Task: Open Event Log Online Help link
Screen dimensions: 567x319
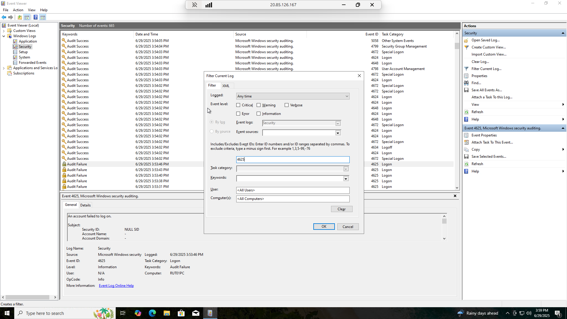Action: (116, 286)
